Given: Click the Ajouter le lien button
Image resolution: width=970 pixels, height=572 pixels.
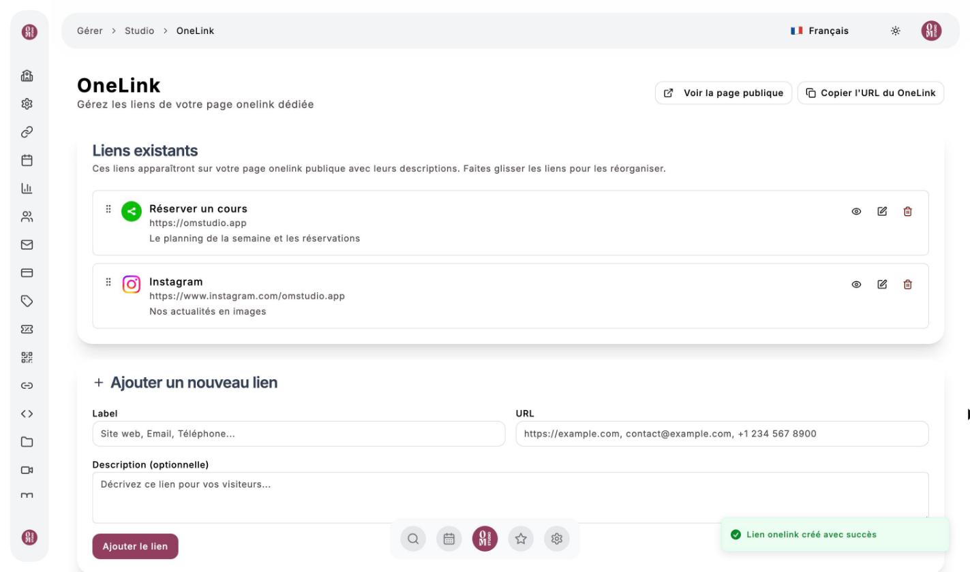Looking at the screenshot, I should pyautogui.click(x=135, y=546).
